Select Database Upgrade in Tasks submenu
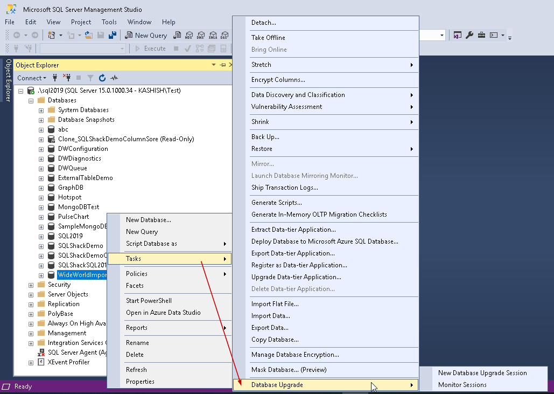The width and height of the screenshot is (554, 394). point(326,385)
